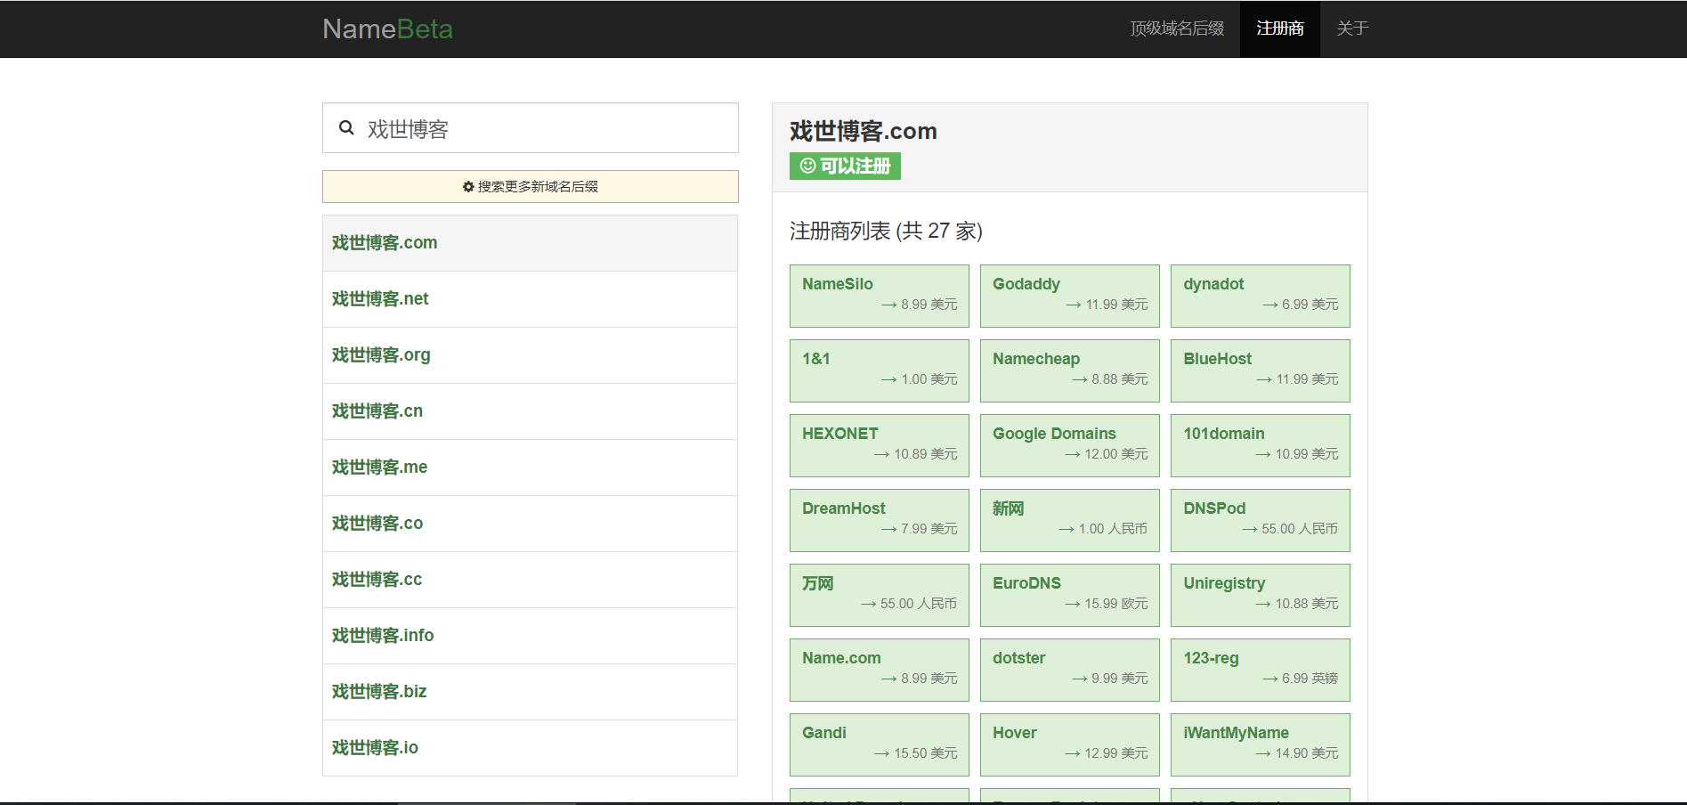Open the Hover registrar card
Image resolution: width=1687 pixels, height=805 pixels.
click(x=1070, y=744)
